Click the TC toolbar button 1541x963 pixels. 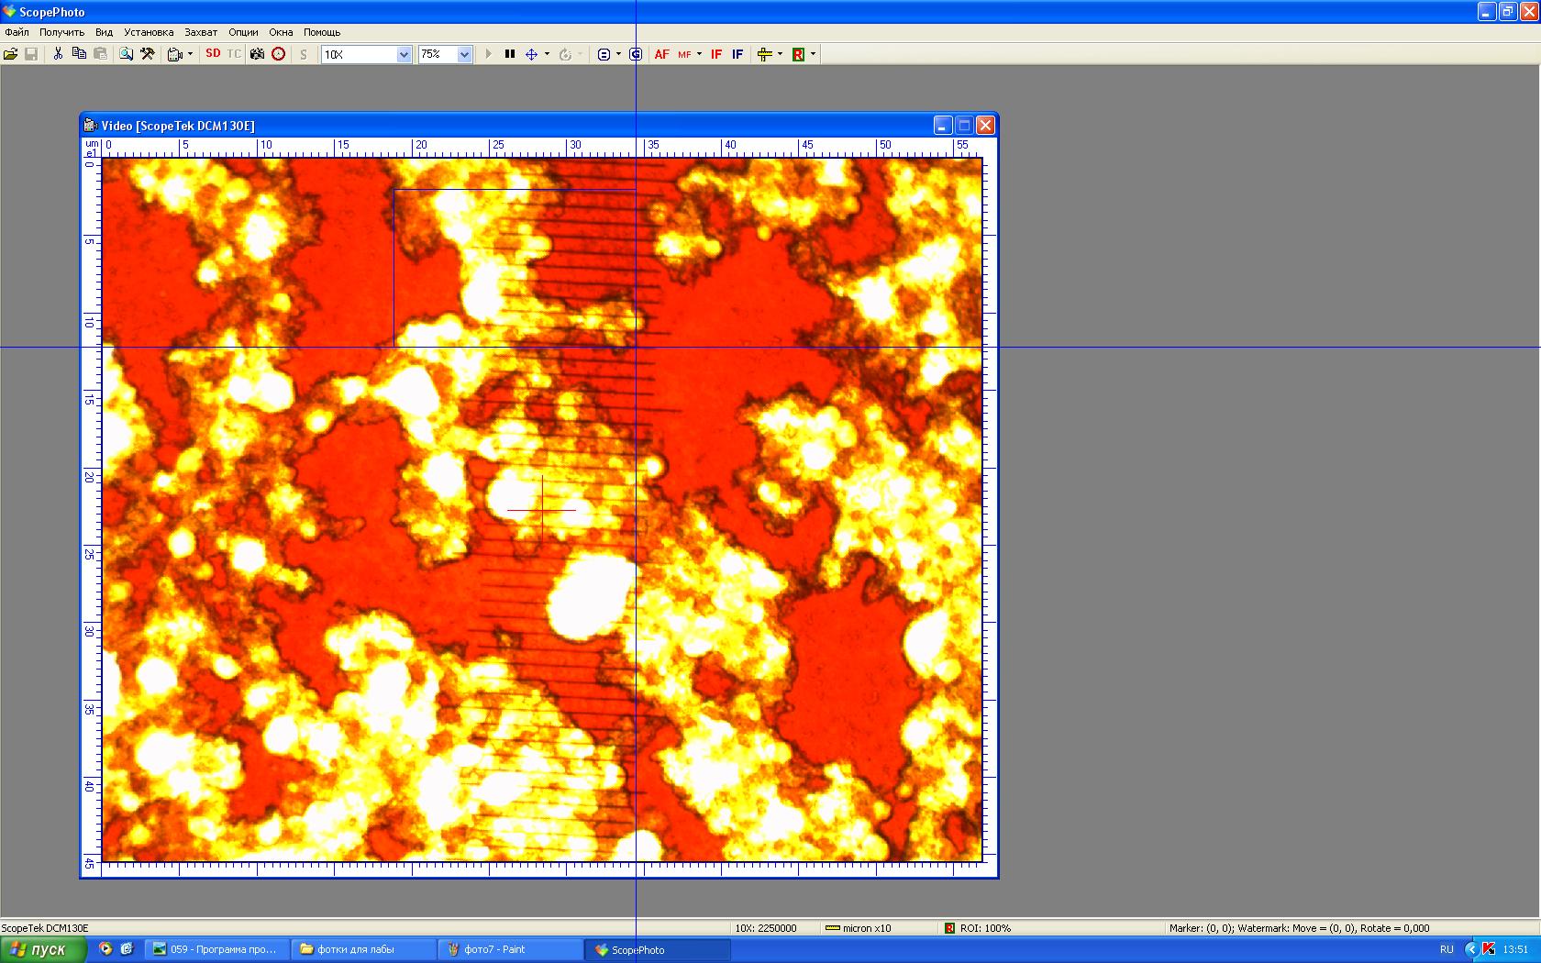tap(234, 54)
